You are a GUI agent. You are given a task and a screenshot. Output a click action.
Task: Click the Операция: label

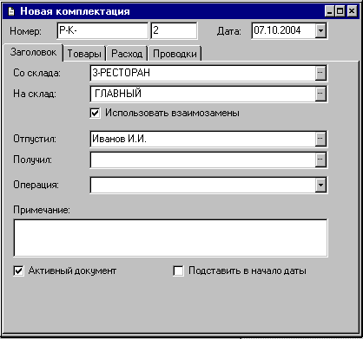coord(36,185)
